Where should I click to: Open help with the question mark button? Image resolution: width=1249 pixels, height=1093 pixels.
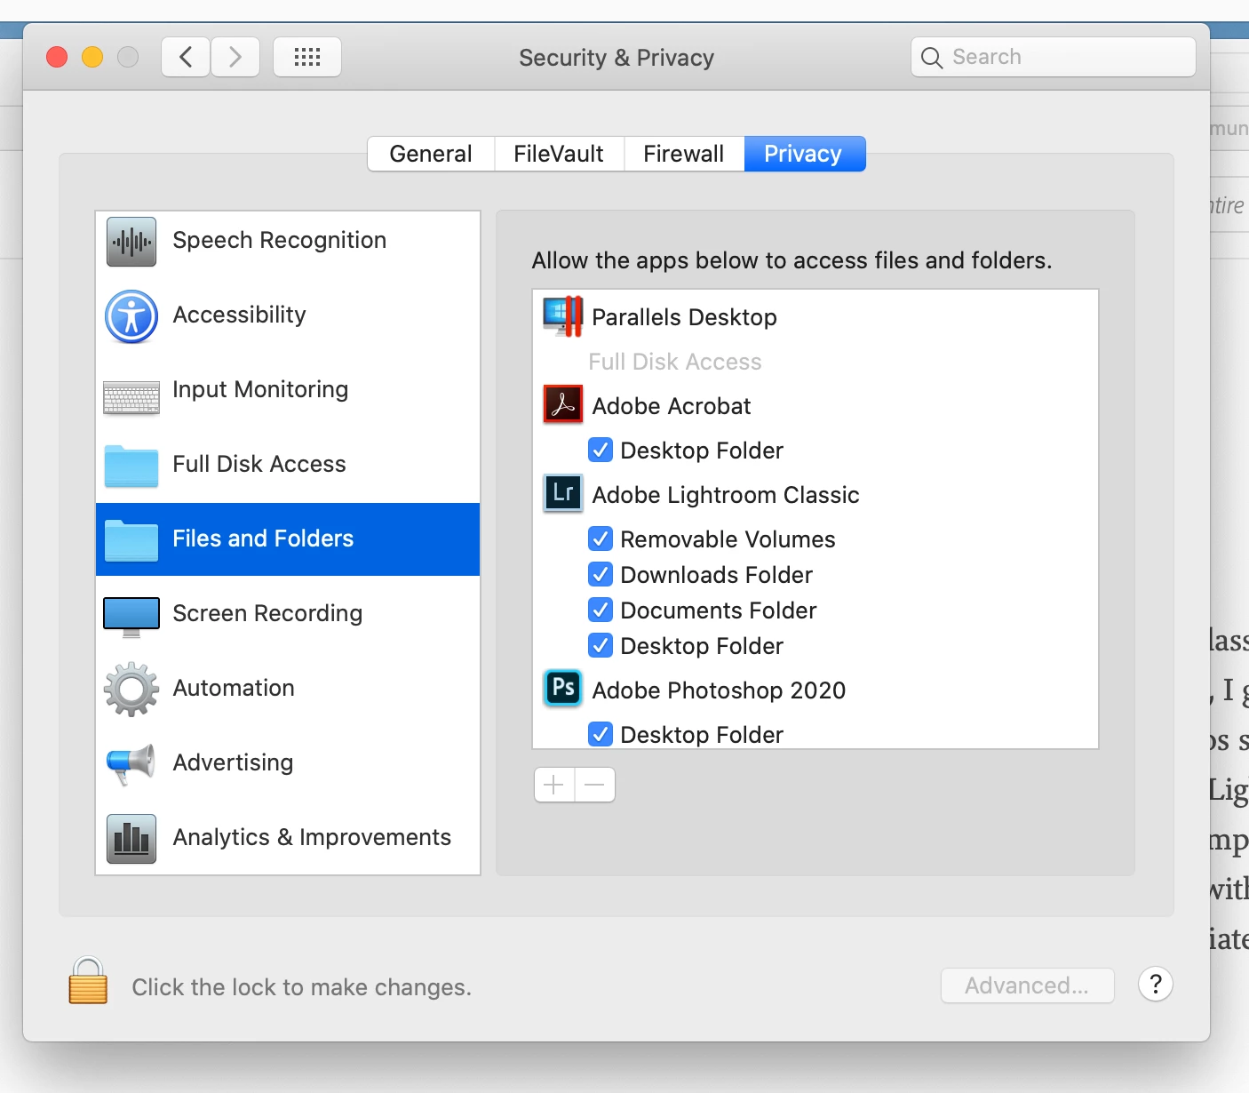click(1156, 985)
